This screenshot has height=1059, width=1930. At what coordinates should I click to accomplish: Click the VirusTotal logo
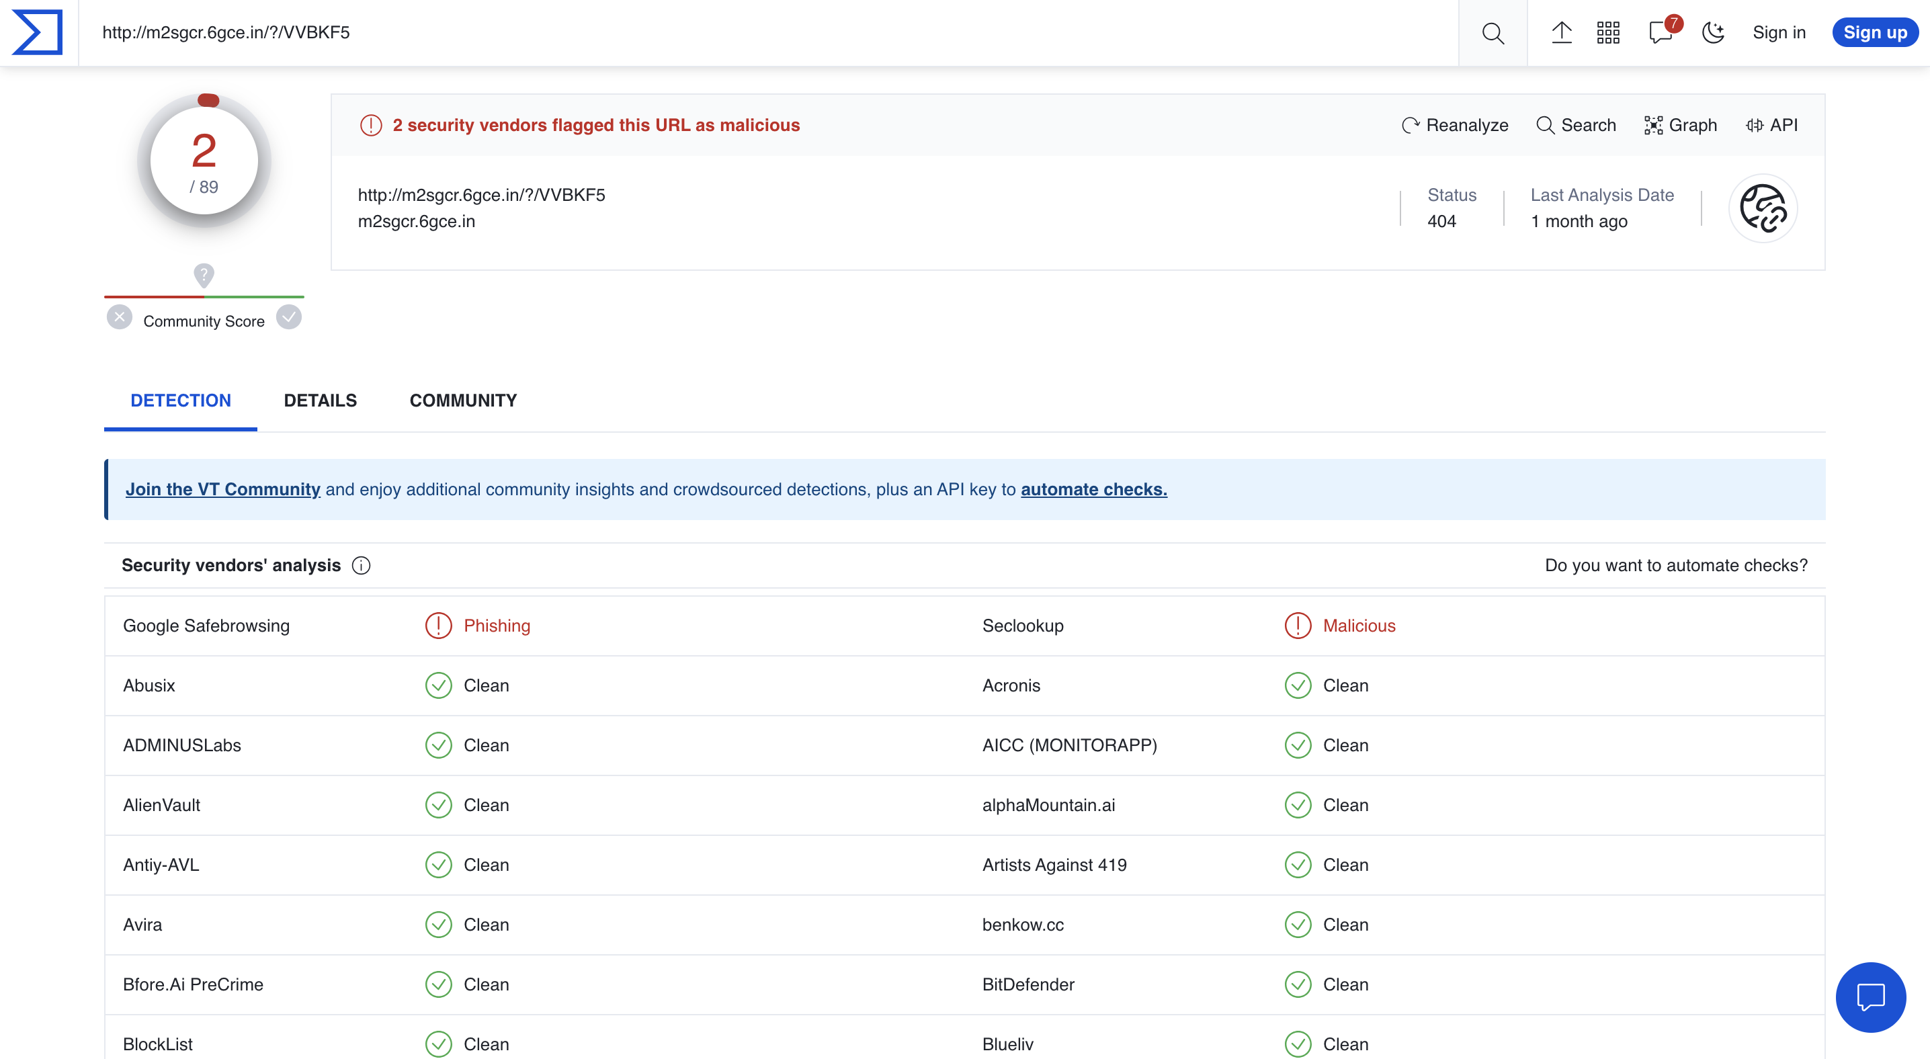38,32
